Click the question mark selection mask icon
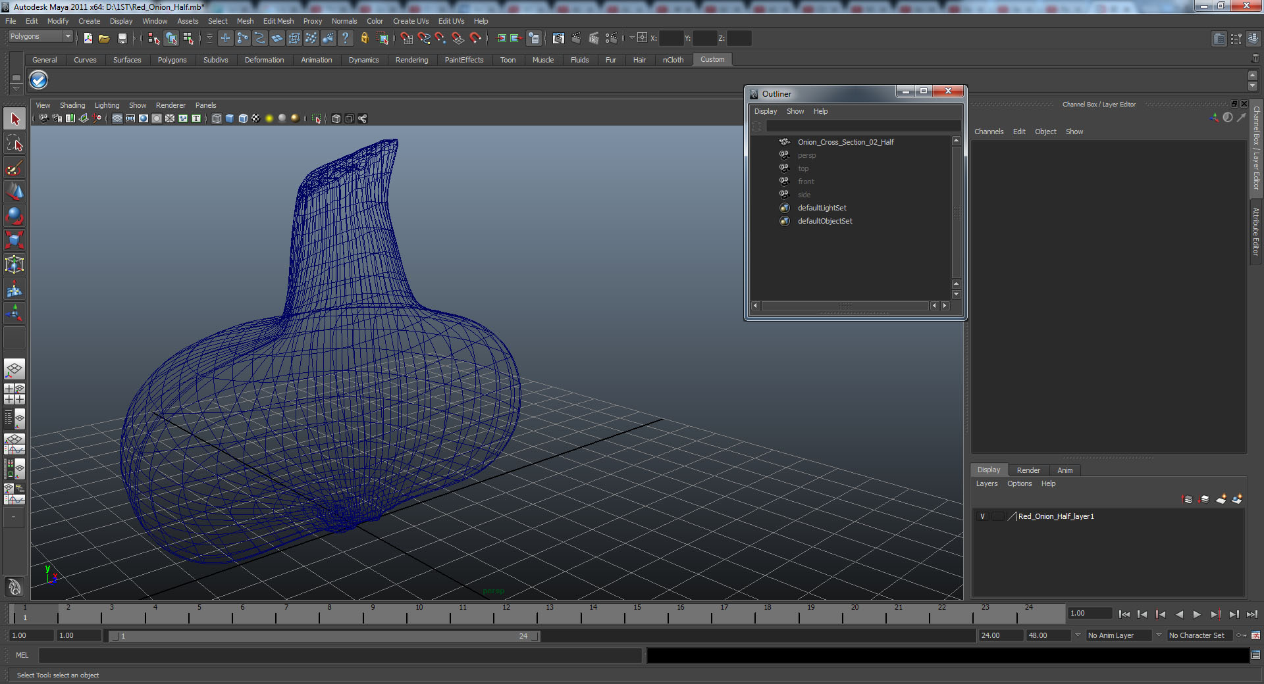The width and height of the screenshot is (1264, 684). [345, 38]
